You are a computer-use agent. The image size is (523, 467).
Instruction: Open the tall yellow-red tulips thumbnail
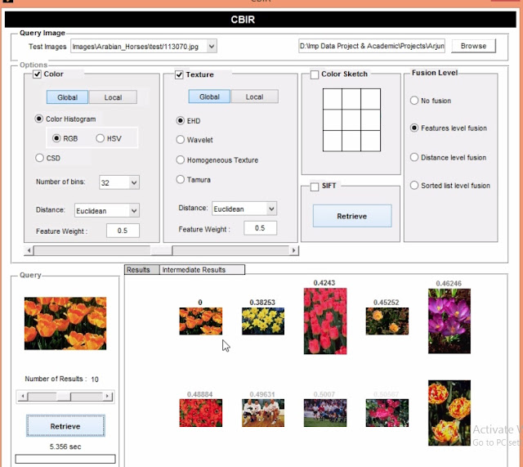(x=449, y=413)
